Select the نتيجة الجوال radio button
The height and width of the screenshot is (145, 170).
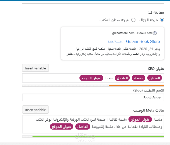162,20
